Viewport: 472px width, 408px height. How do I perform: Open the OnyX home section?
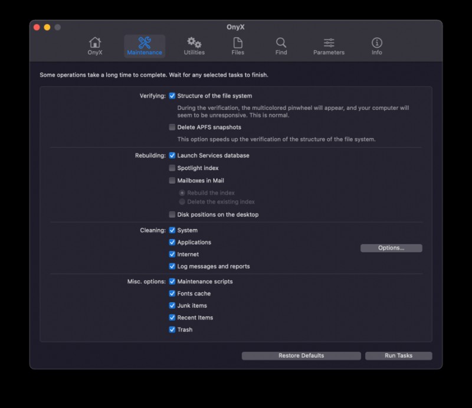click(x=94, y=46)
